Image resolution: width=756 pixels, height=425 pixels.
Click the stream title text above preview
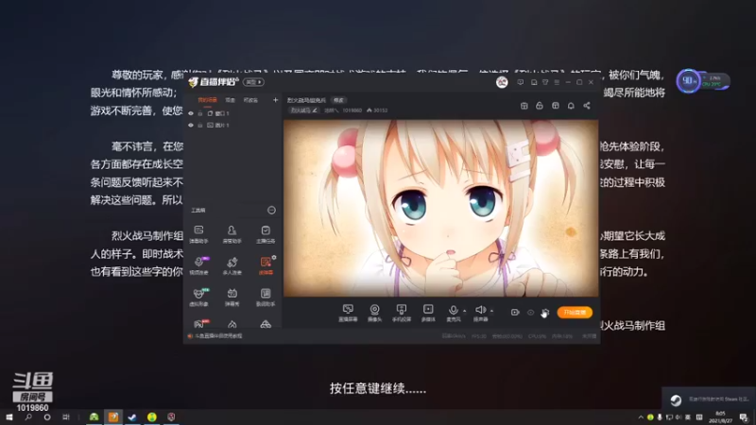pos(306,100)
